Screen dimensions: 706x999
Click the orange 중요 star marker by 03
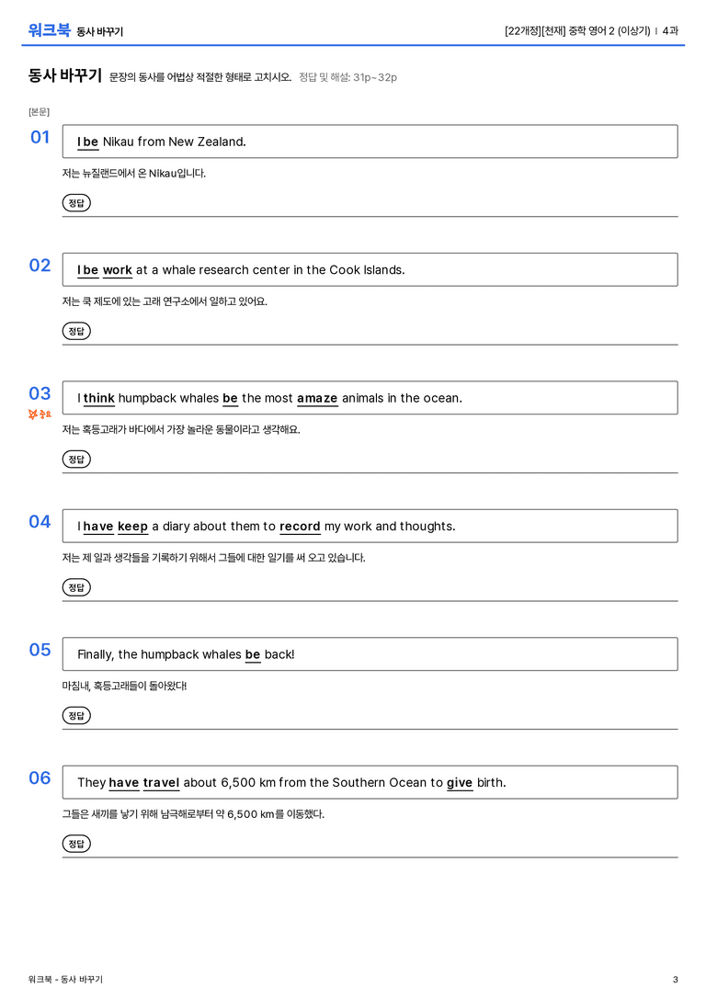coord(40,414)
